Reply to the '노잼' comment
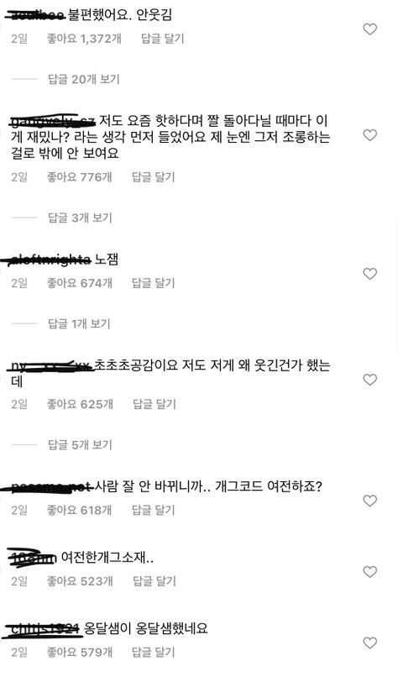 [x=153, y=283]
